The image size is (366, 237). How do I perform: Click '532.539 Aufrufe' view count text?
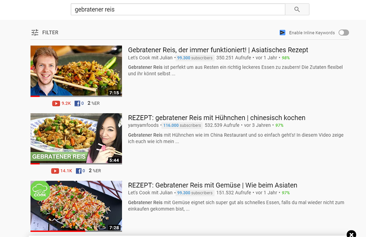click(222, 125)
